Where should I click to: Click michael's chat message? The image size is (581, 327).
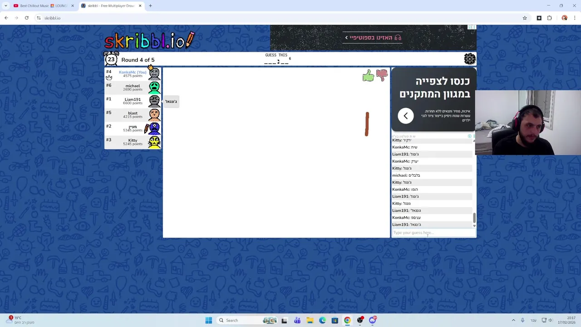[x=432, y=175]
